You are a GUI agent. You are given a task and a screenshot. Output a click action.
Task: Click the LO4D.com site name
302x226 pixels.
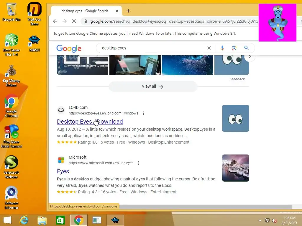coord(78,108)
